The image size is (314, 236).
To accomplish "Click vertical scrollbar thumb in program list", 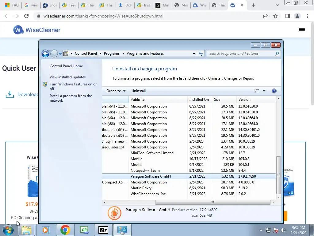I will pos(278,175).
